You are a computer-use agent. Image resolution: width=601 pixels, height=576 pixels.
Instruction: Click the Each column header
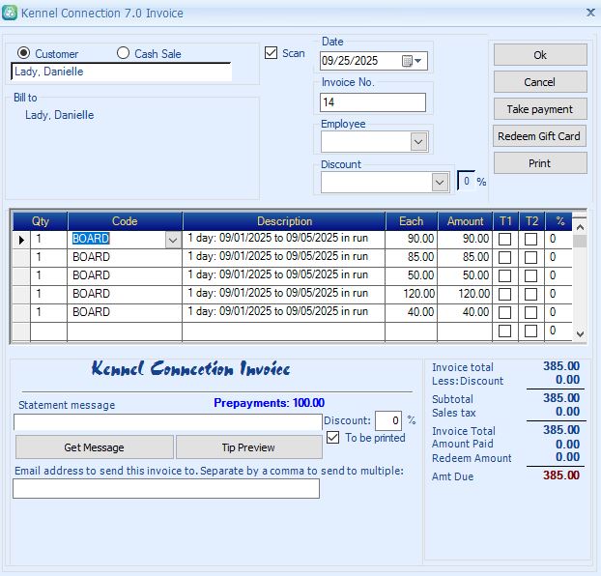pyautogui.click(x=412, y=221)
